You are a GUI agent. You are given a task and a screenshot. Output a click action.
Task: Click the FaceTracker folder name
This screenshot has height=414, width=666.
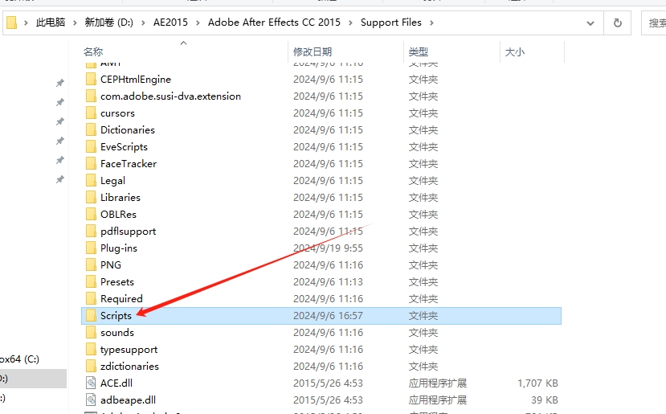coord(129,164)
